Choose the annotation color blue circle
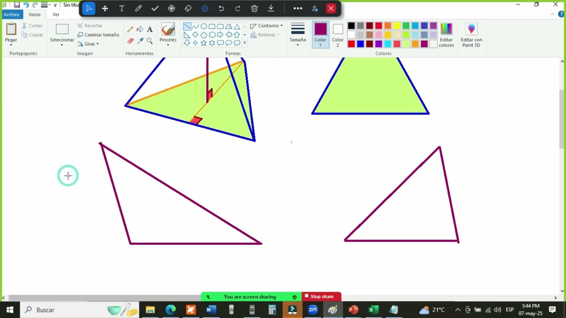Screen dimensions: 566x318 205,8
